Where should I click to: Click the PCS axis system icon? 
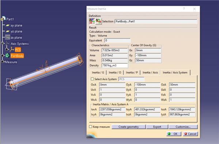[x=12, y=49]
